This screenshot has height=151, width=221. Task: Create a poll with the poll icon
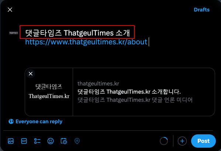[37, 141]
